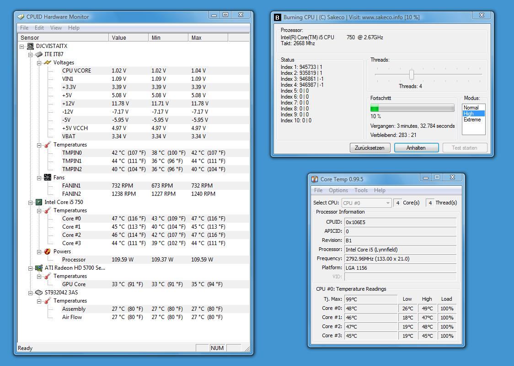Open the Help menu in Hardware Monitor
Screen dimensions: 514x366
(74, 28)
